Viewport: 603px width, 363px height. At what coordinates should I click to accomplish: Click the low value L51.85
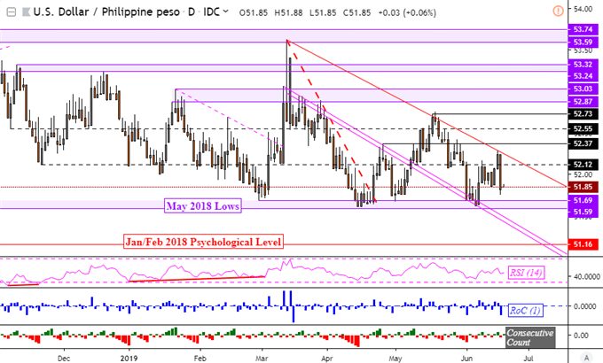coord(323,12)
